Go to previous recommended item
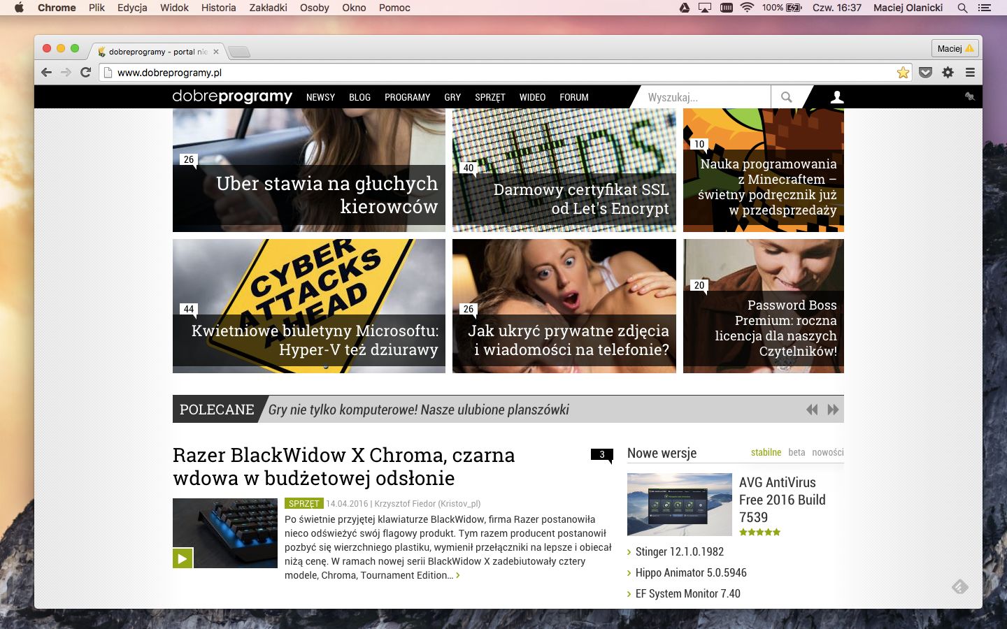 tap(812, 410)
